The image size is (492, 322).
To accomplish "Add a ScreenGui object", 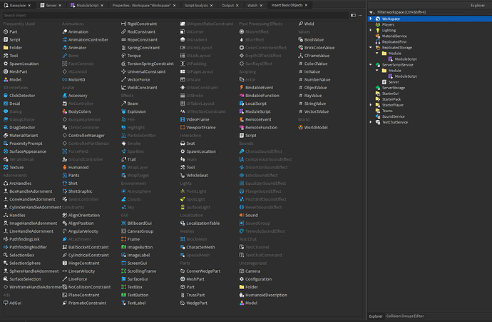I will tap(134, 263).
